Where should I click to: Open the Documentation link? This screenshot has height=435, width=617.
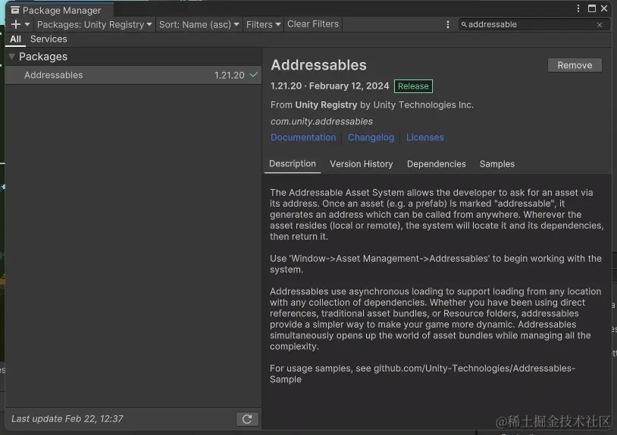pyautogui.click(x=303, y=138)
